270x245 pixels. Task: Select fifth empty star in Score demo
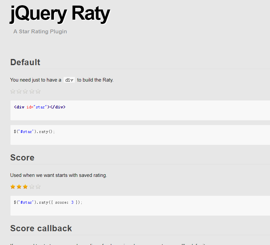(x=38, y=187)
